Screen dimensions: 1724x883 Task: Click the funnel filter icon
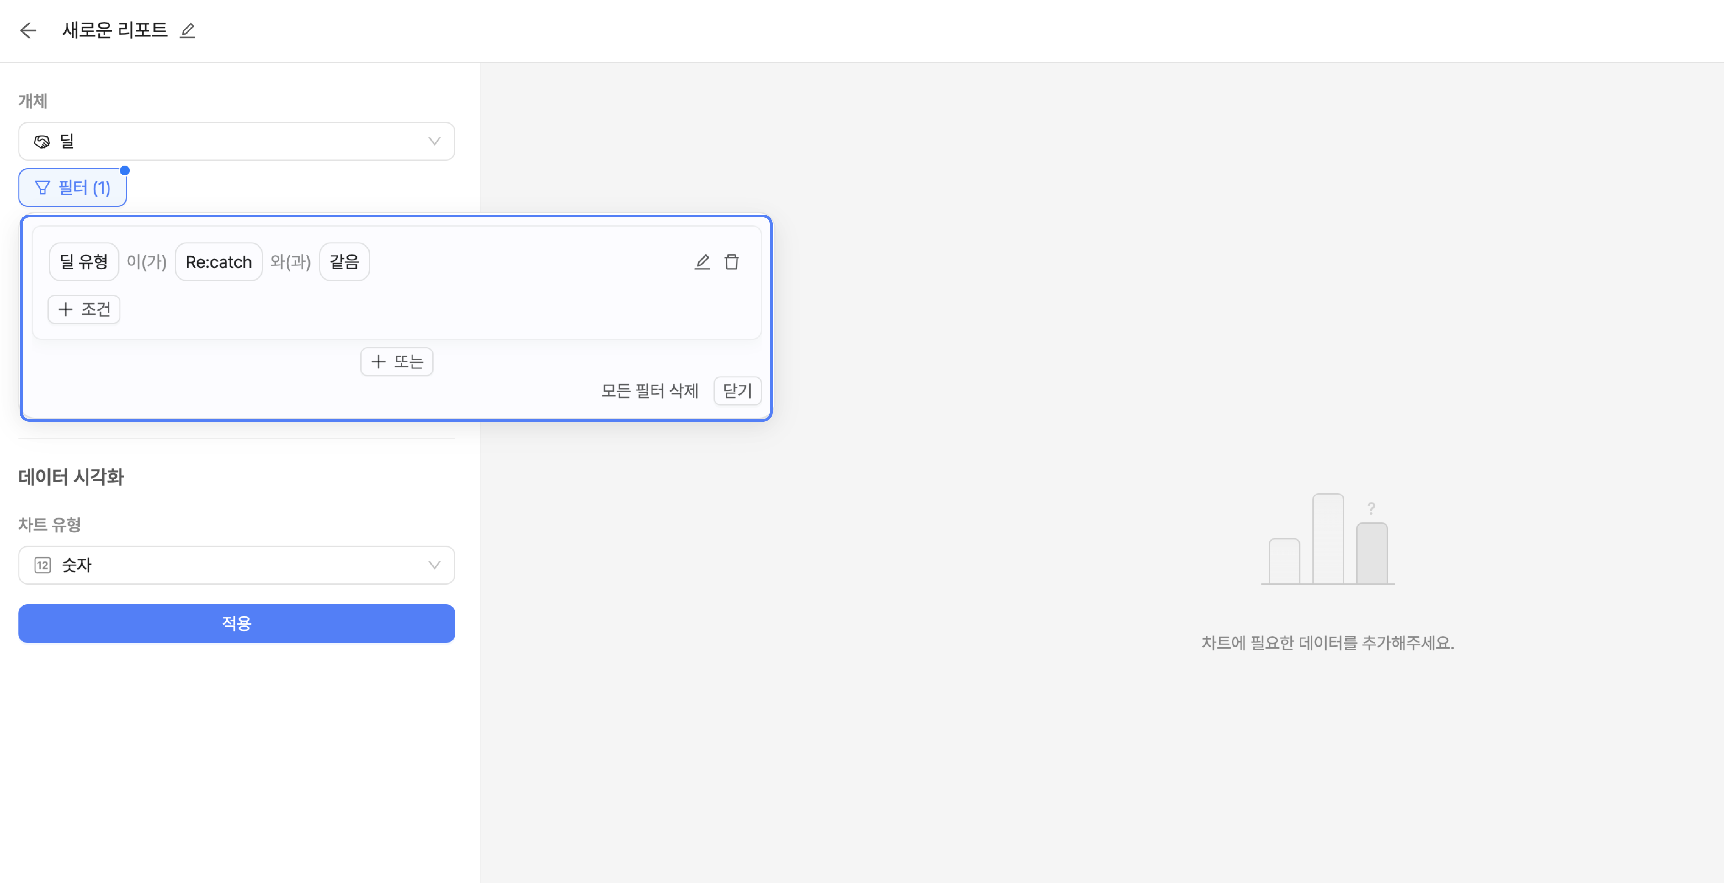(x=42, y=188)
